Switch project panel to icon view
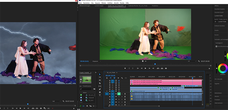228x110 pixels. pos(87,106)
